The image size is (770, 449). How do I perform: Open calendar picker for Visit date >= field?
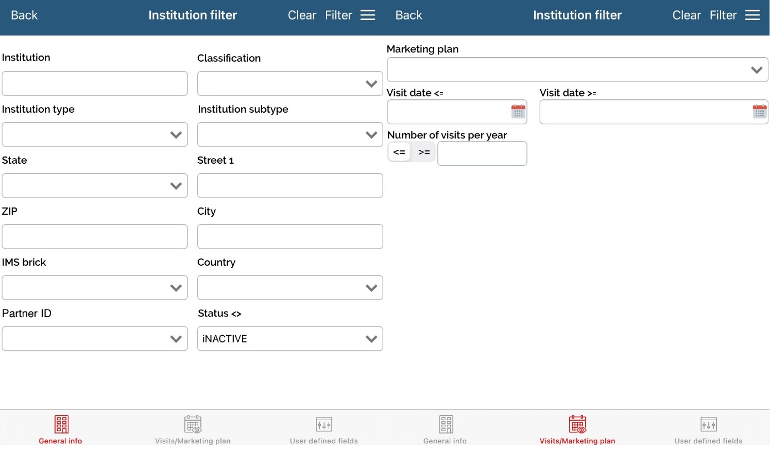pos(759,112)
